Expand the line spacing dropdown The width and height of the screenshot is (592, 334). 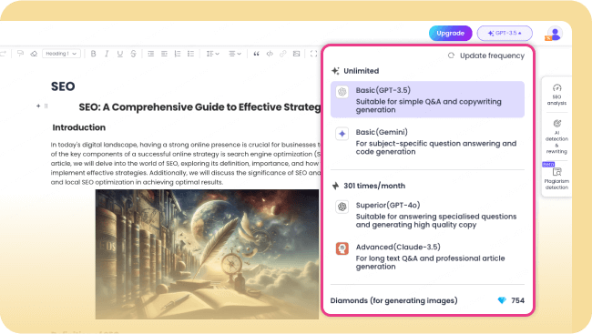[212, 54]
